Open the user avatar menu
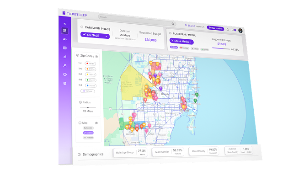This screenshot has width=304, height=171. coord(240,31)
